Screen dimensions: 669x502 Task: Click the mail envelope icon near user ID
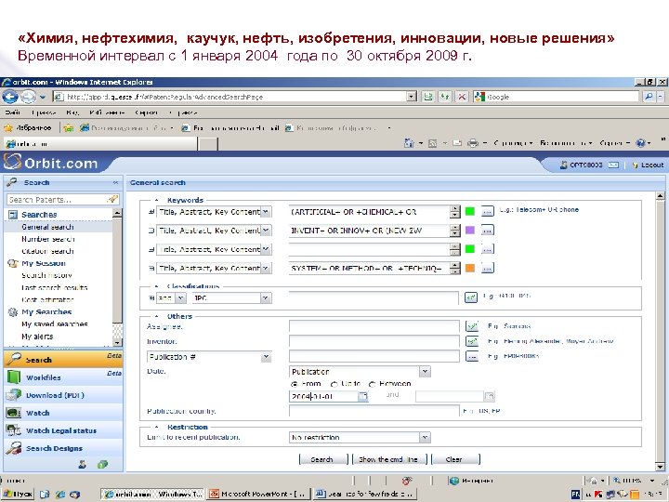[x=613, y=165]
